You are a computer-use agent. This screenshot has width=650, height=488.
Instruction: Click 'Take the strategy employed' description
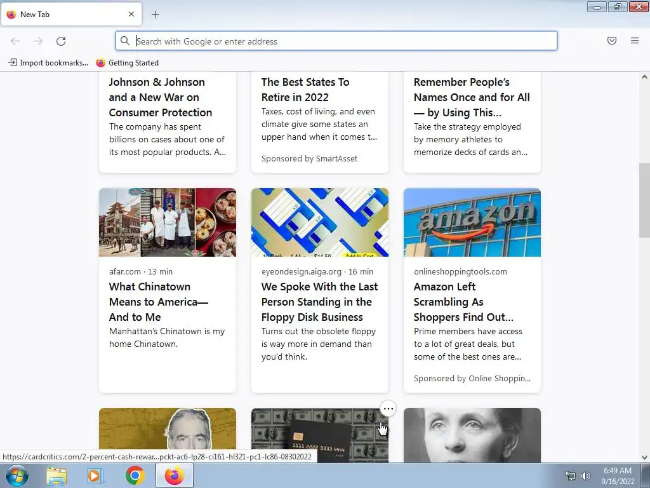click(x=470, y=139)
